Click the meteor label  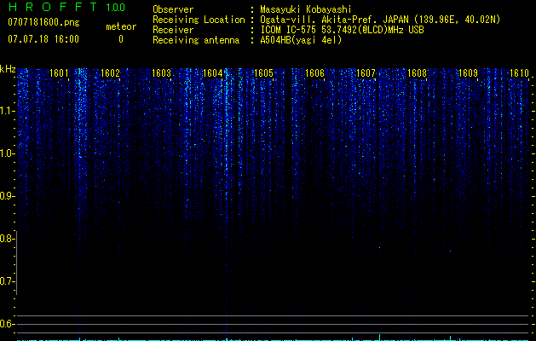121,26
